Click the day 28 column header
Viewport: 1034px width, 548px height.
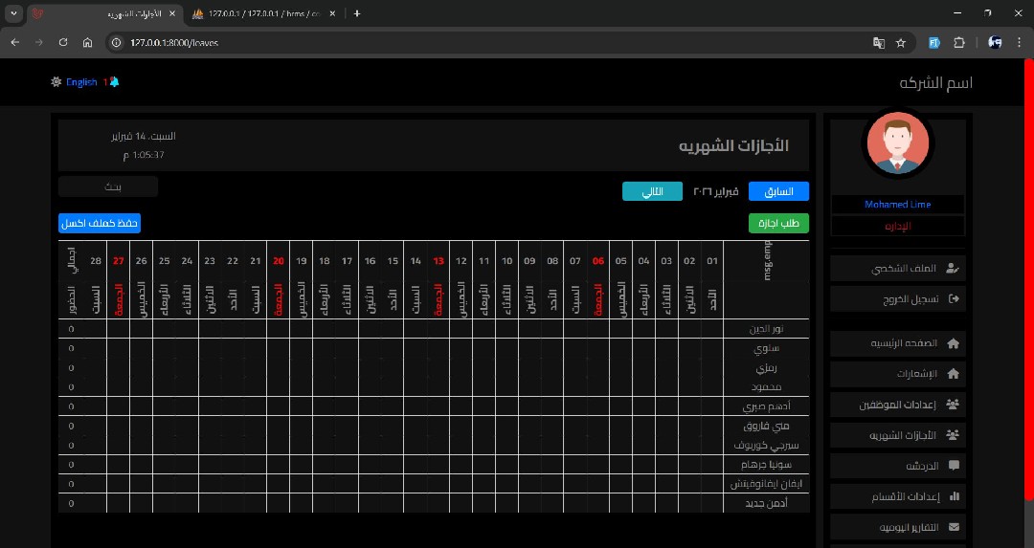(96, 261)
